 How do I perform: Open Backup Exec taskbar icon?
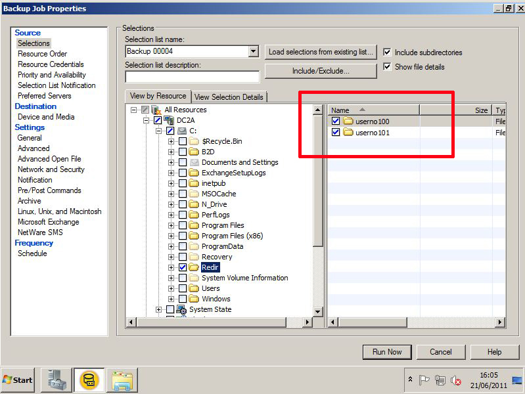pyautogui.click(x=89, y=380)
